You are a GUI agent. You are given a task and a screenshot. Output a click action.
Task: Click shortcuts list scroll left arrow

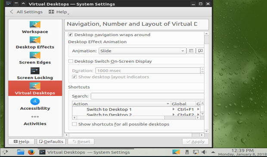(x=75, y=117)
